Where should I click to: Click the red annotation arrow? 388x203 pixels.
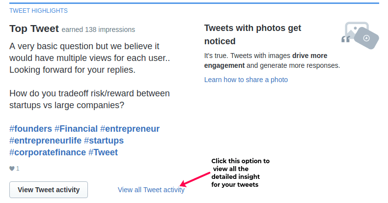[x=195, y=179]
